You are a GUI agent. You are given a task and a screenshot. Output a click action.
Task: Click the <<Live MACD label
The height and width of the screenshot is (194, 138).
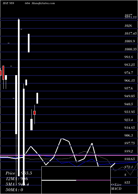[116, 187]
